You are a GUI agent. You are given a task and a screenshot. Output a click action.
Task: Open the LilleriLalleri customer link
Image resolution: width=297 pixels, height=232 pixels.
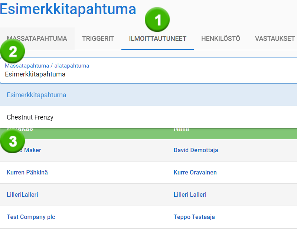pyautogui.click(x=22, y=195)
